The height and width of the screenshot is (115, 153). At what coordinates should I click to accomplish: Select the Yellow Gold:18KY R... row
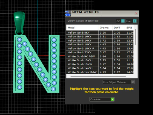[x=100, y=49]
